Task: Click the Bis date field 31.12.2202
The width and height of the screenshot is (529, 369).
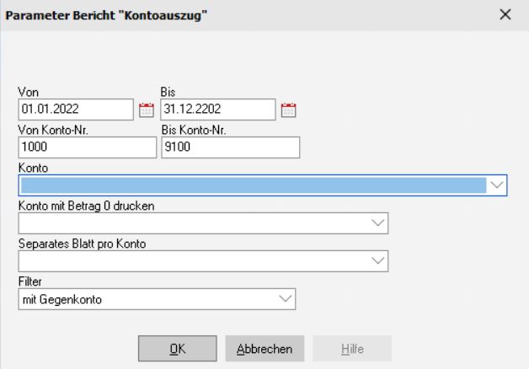Action: coord(217,110)
